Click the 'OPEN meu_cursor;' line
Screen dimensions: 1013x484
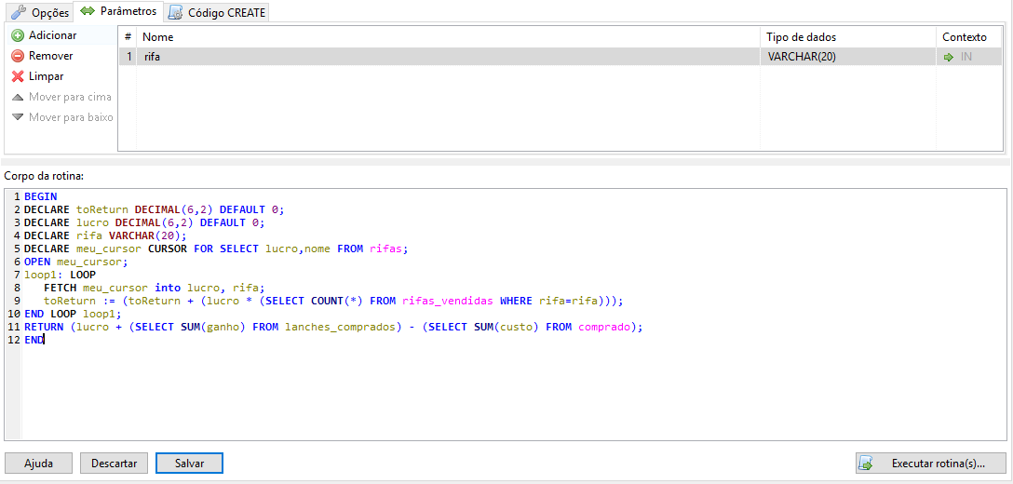click(76, 262)
